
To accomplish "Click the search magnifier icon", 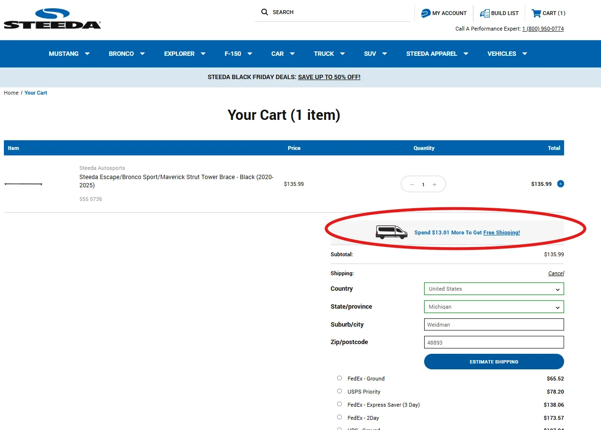I will coord(265,12).
